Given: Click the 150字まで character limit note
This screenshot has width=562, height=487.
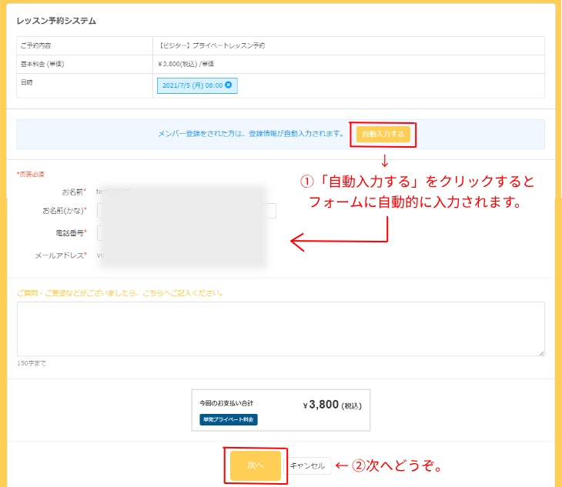Looking at the screenshot, I should click(31, 363).
